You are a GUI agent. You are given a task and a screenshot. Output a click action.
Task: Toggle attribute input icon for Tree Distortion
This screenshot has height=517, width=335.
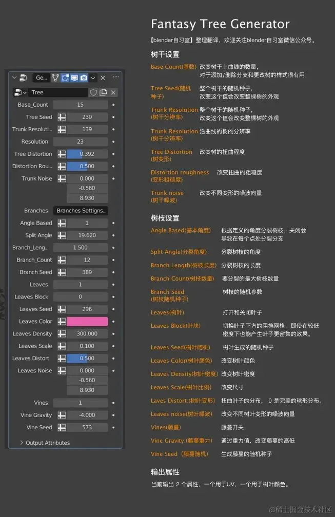(x=62, y=154)
